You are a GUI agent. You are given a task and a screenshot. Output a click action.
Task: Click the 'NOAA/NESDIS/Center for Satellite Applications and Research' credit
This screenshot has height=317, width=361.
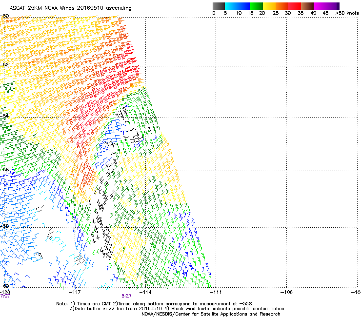[x=211, y=314]
